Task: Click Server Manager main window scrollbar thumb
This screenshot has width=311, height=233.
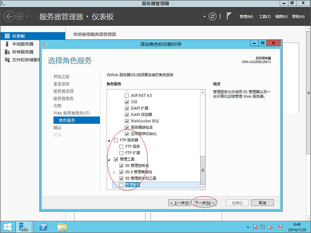Action: [x=309, y=93]
